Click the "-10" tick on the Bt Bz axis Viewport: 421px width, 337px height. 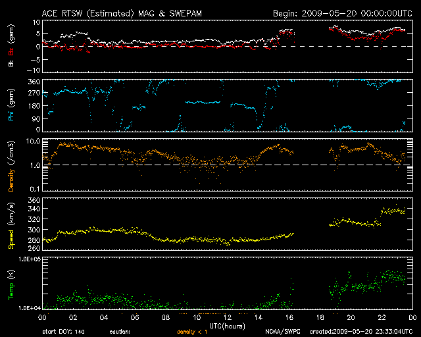[34, 70]
